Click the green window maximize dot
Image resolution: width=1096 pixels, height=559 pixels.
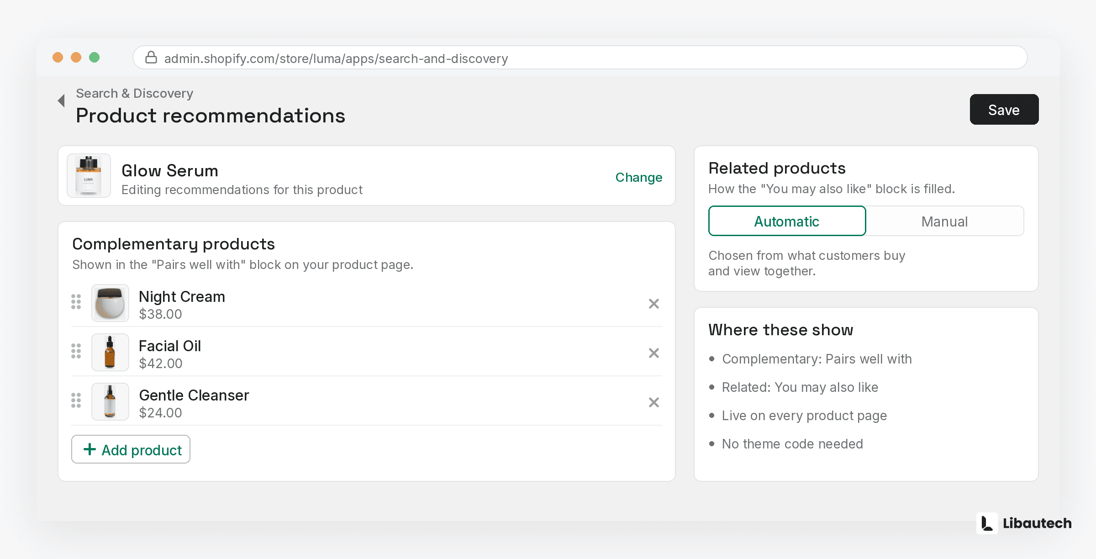coord(94,57)
